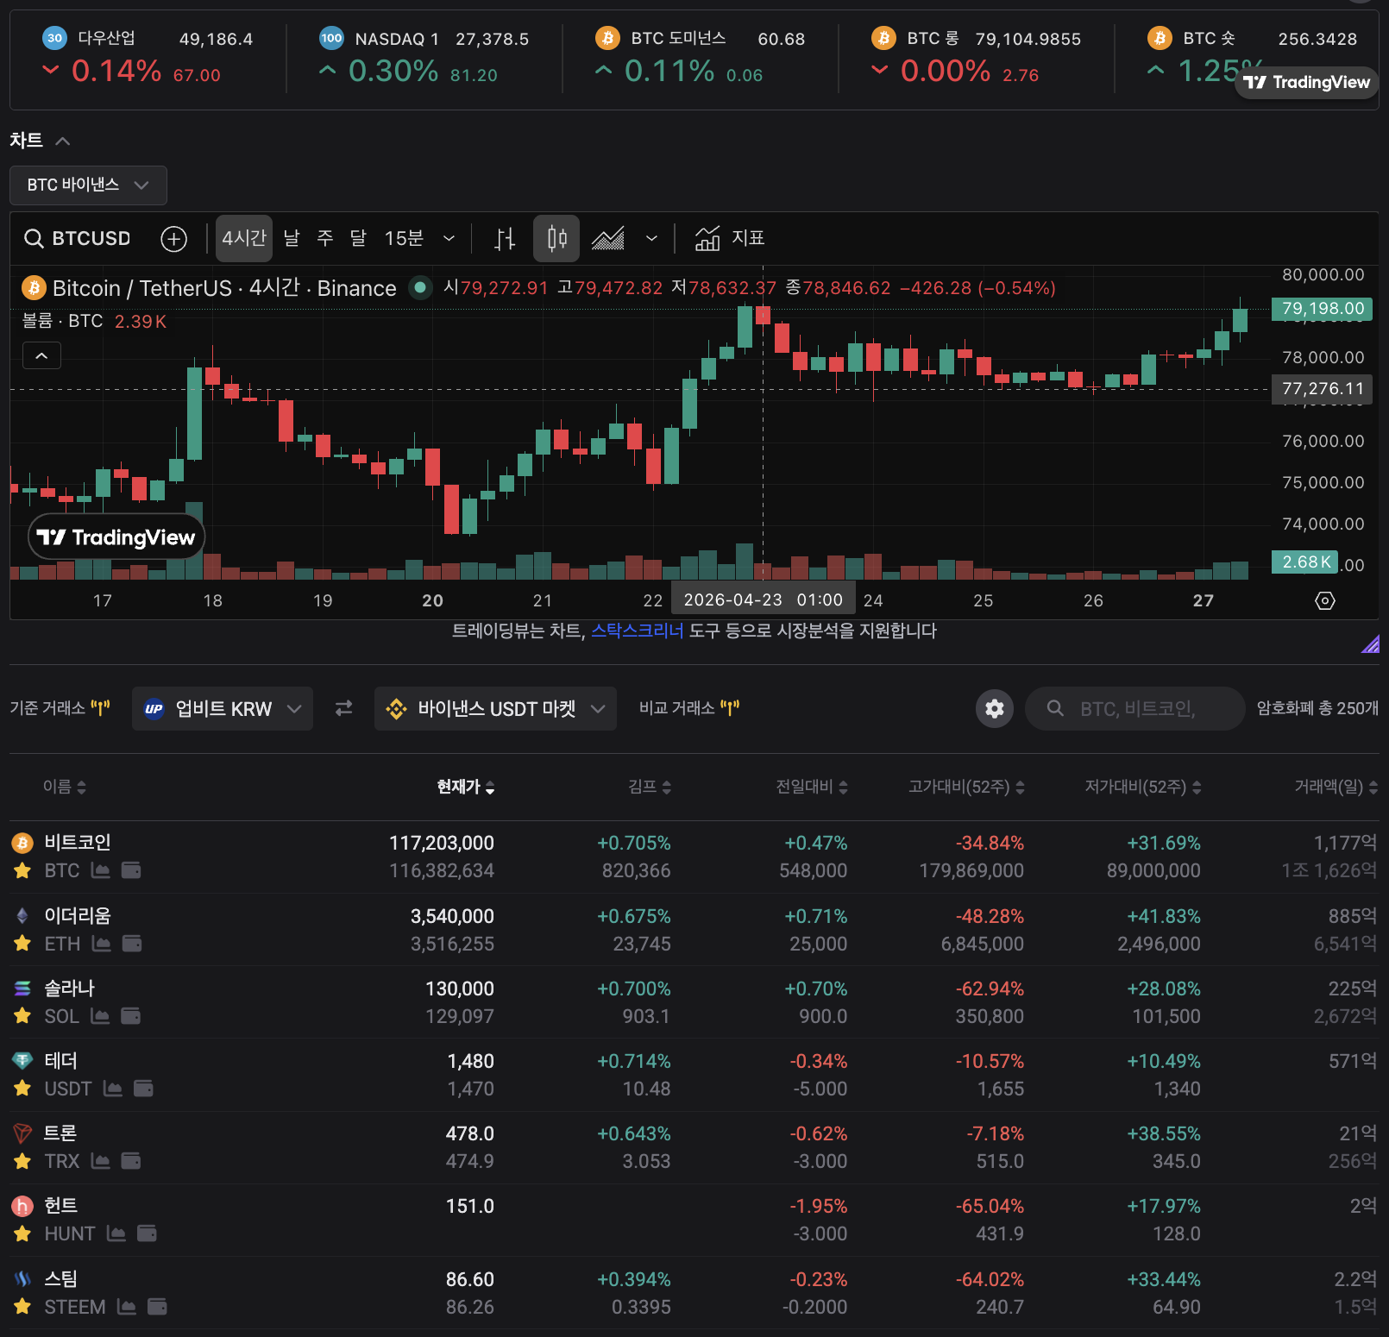Open the BTC 바이낸스 chart selector
This screenshot has height=1337, width=1389.
(88, 185)
